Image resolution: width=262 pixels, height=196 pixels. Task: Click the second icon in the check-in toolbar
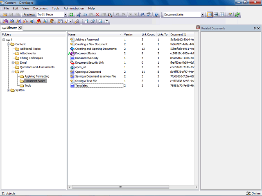pyautogui.click(x=93, y=21)
